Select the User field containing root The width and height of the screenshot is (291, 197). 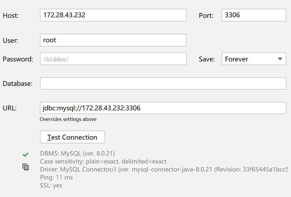pyautogui.click(x=113, y=40)
